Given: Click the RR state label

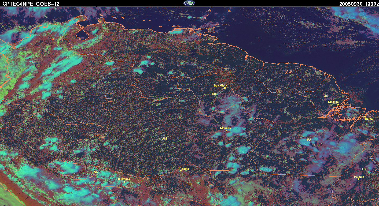Looking at the screenshot, I should click(x=214, y=94).
